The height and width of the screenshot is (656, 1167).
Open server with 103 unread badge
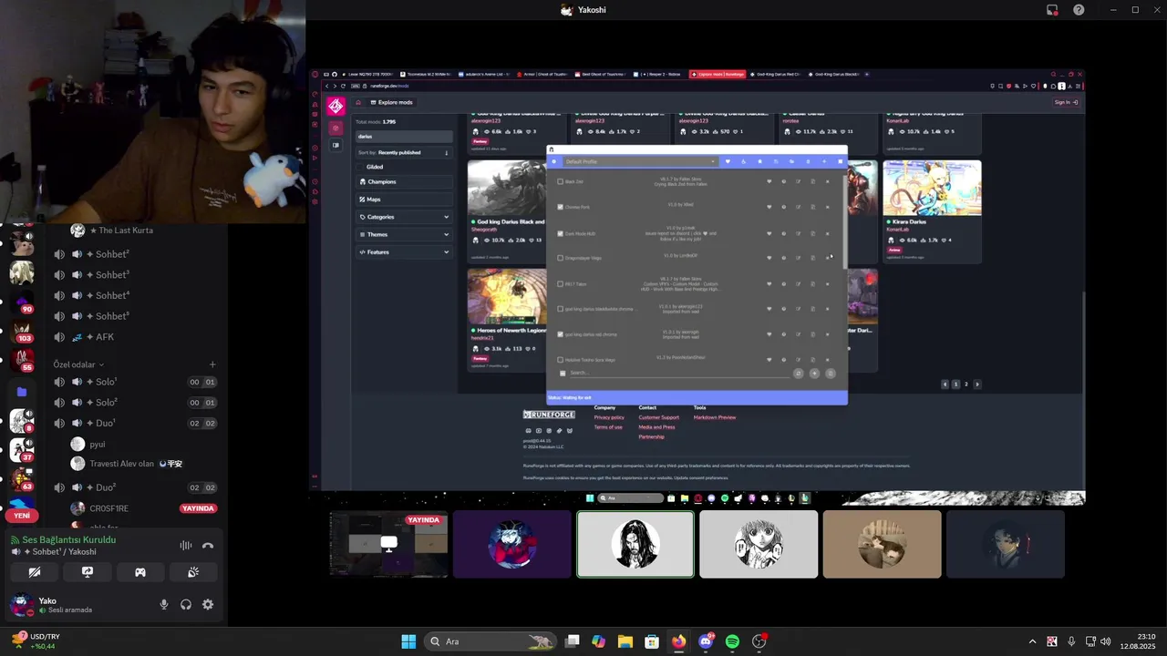pos(22,332)
